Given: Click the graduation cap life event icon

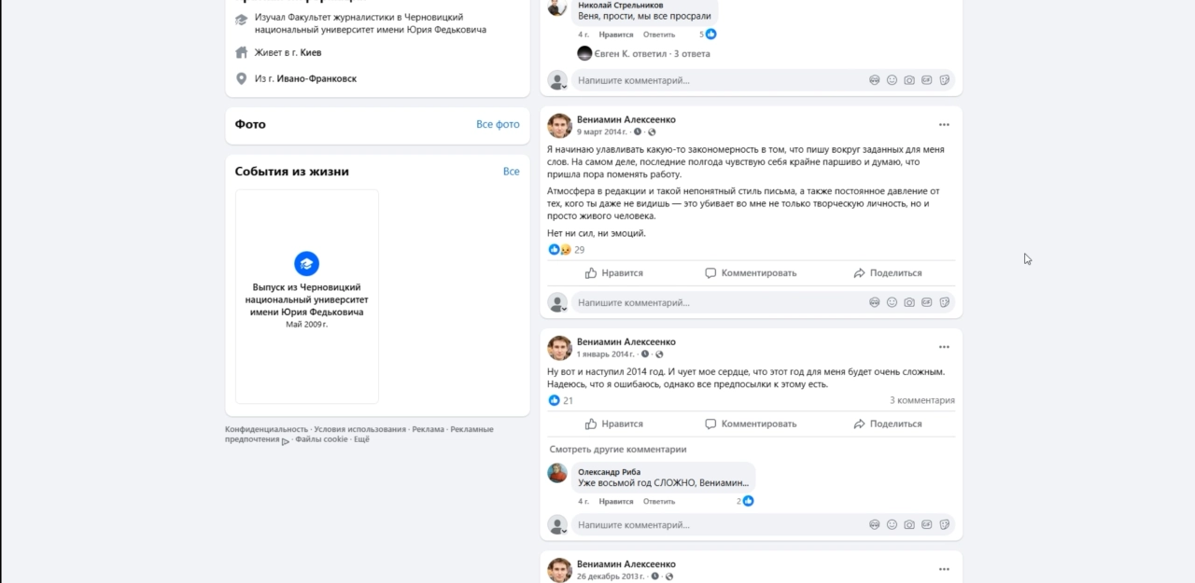Looking at the screenshot, I should pos(306,263).
